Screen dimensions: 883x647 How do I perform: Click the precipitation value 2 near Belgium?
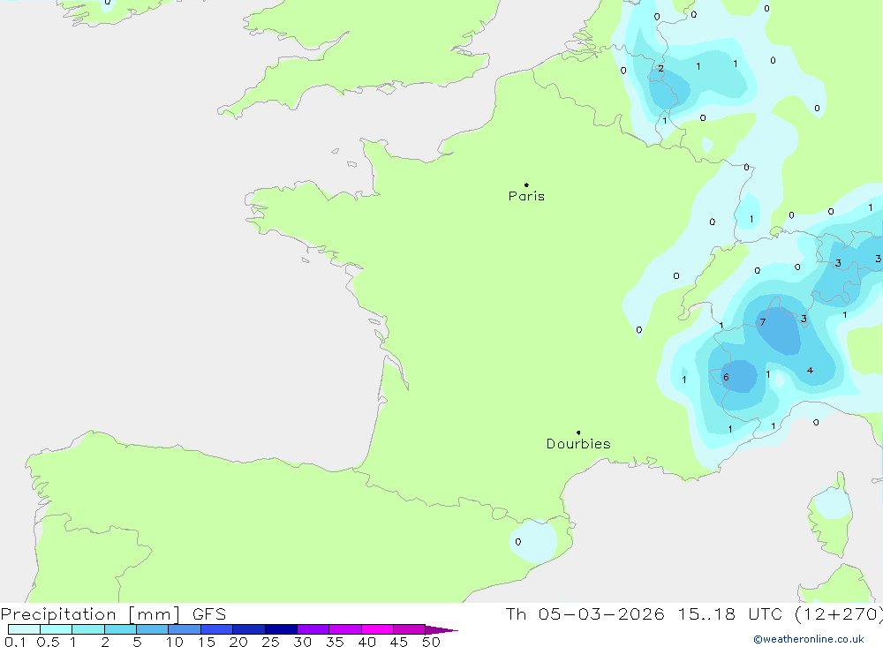(x=660, y=69)
